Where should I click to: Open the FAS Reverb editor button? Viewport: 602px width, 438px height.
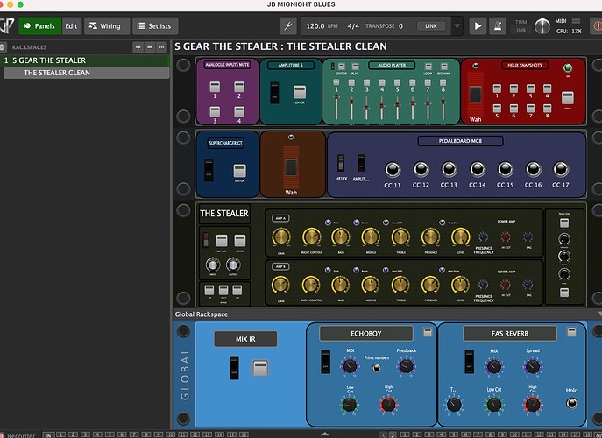tap(571, 332)
